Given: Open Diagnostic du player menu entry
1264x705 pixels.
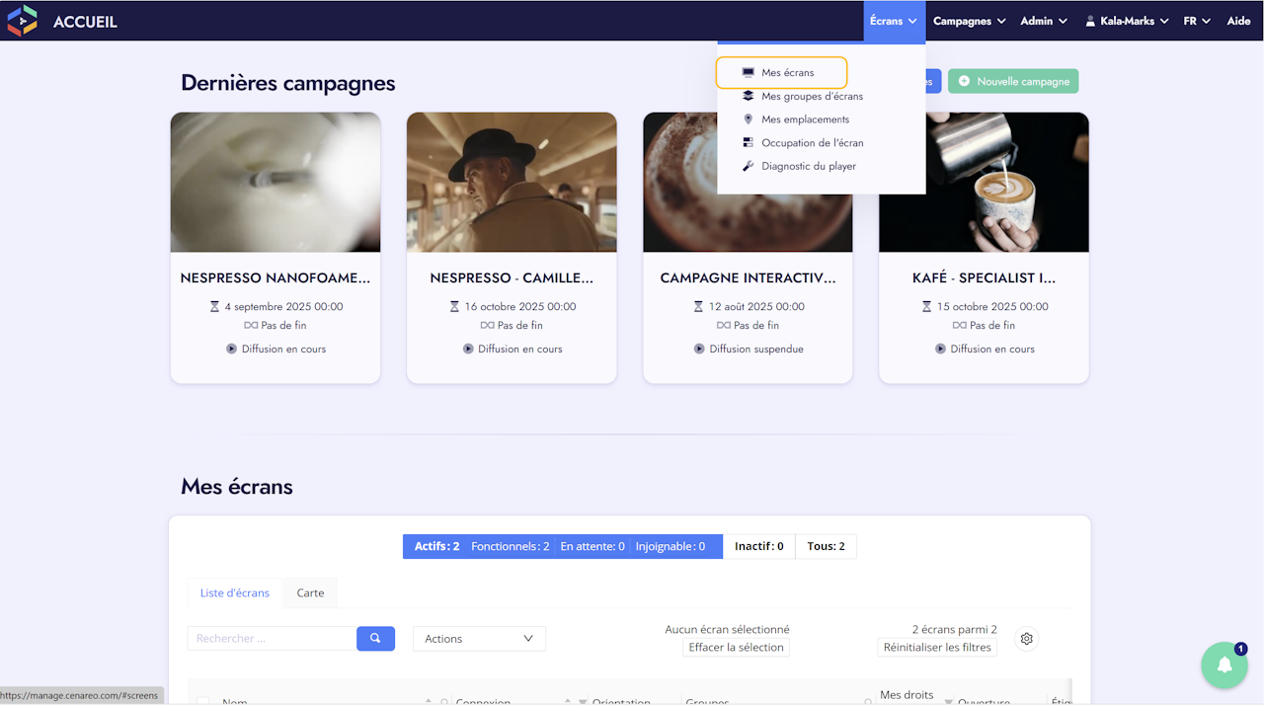Looking at the screenshot, I should (809, 166).
